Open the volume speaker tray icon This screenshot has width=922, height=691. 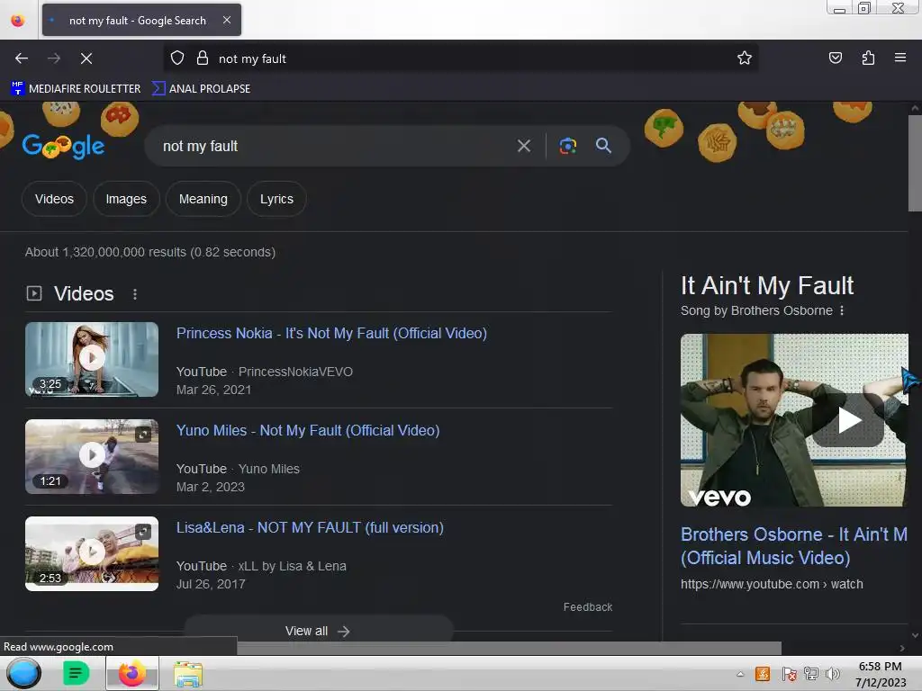click(832, 674)
